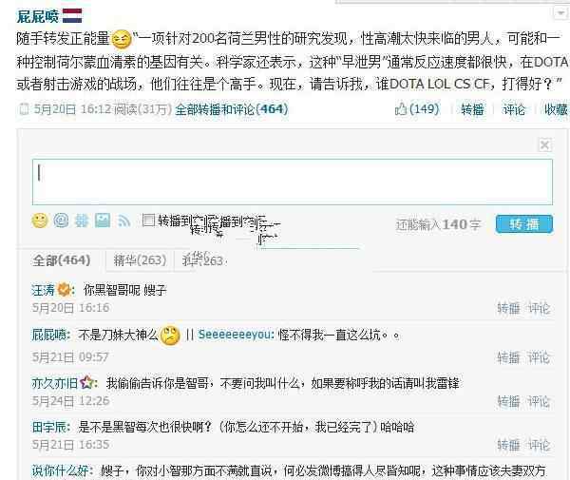570x480 pixels.
Task: Open 全部转播和评论(464) link
Action: click(x=232, y=109)
